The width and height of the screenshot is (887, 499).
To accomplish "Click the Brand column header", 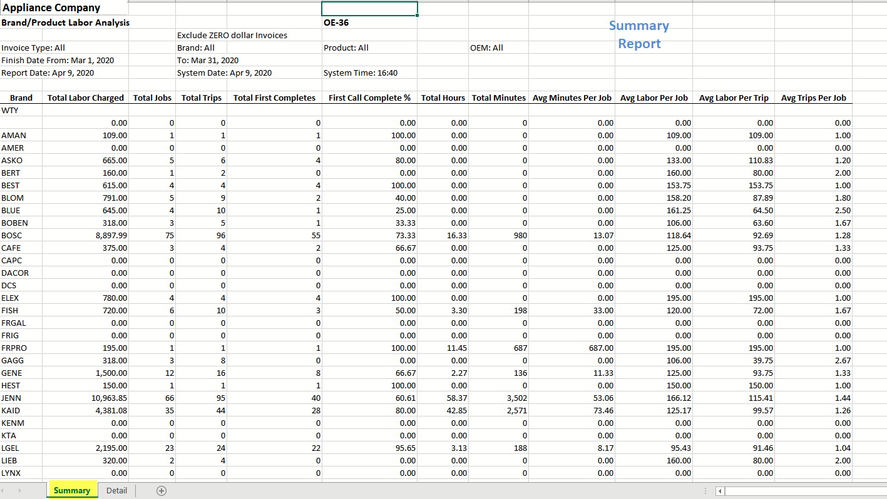I will click(21, 98).
